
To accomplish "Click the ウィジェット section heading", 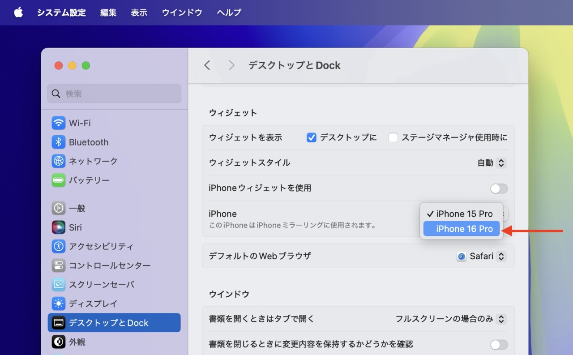I will click(233, 113).
